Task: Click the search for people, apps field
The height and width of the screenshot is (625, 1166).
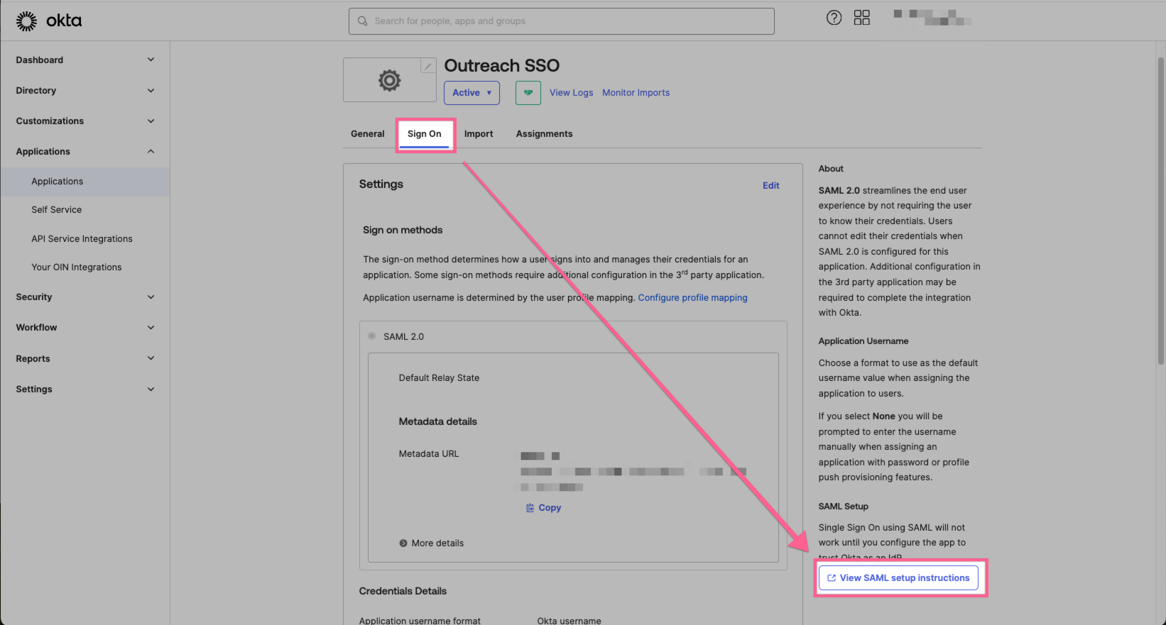Action: (x=561, y=21)
